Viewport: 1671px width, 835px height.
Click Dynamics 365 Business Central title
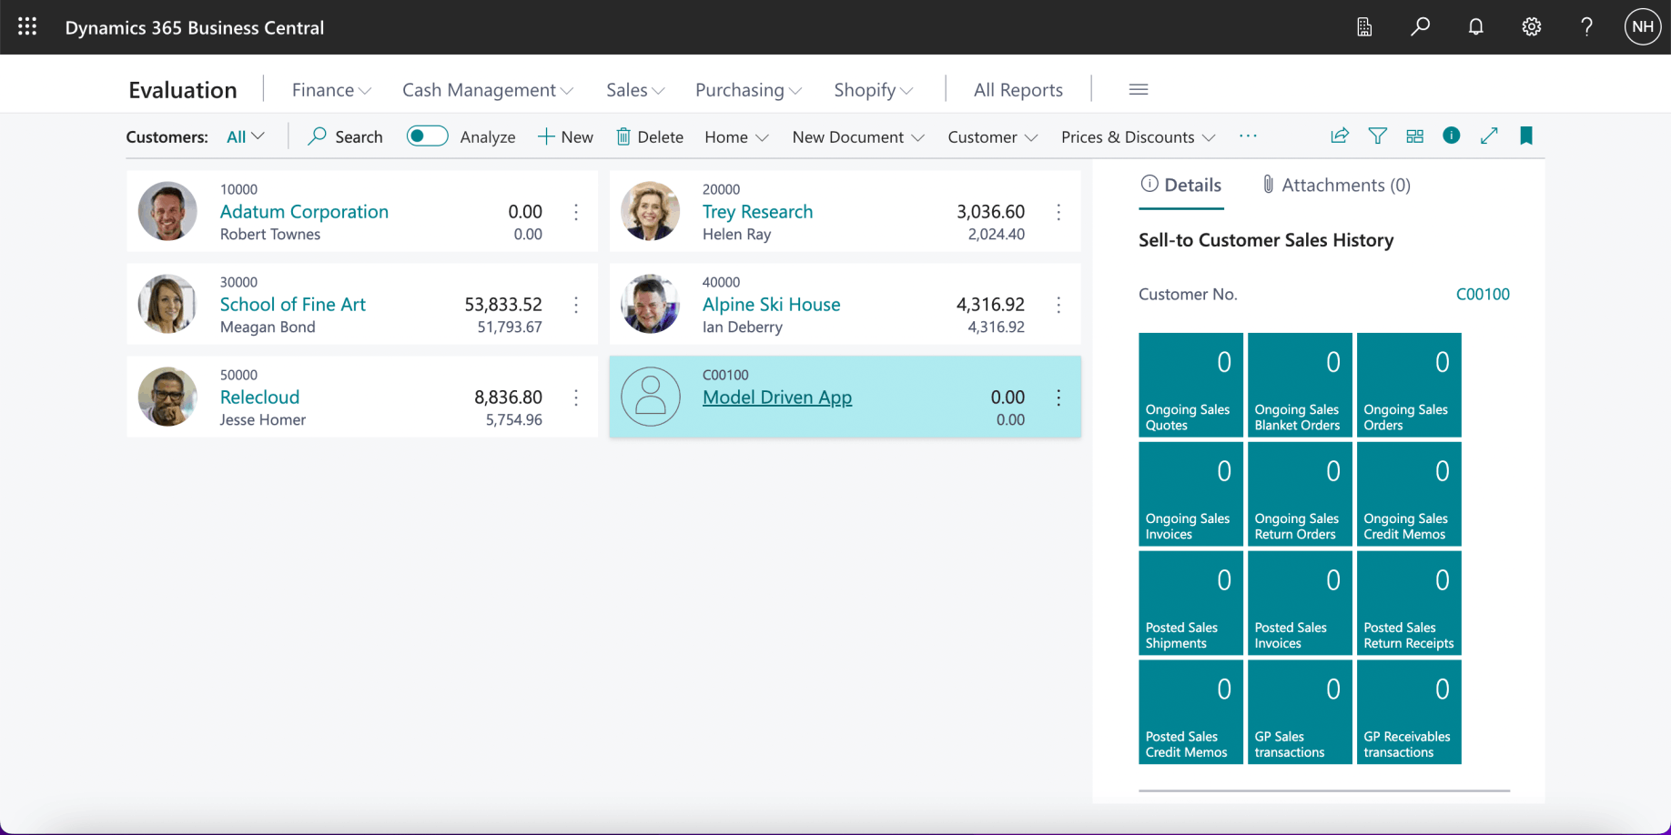[195, 27]
